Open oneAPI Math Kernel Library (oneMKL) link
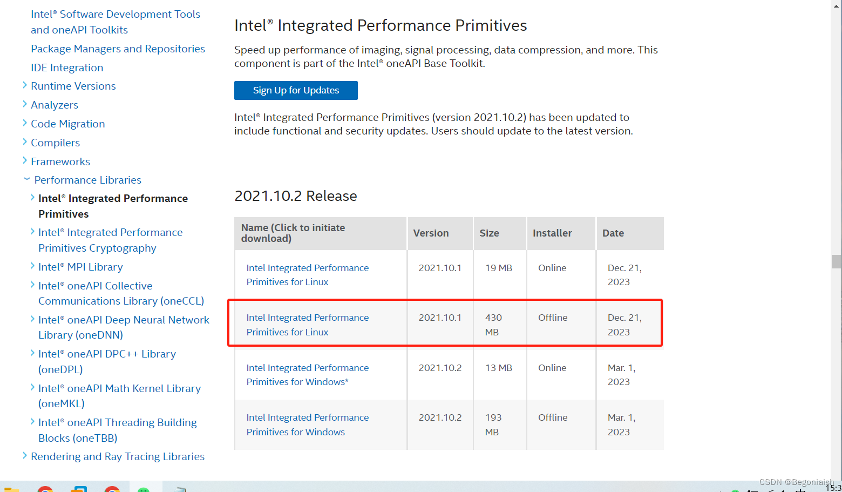 (119, 396)
